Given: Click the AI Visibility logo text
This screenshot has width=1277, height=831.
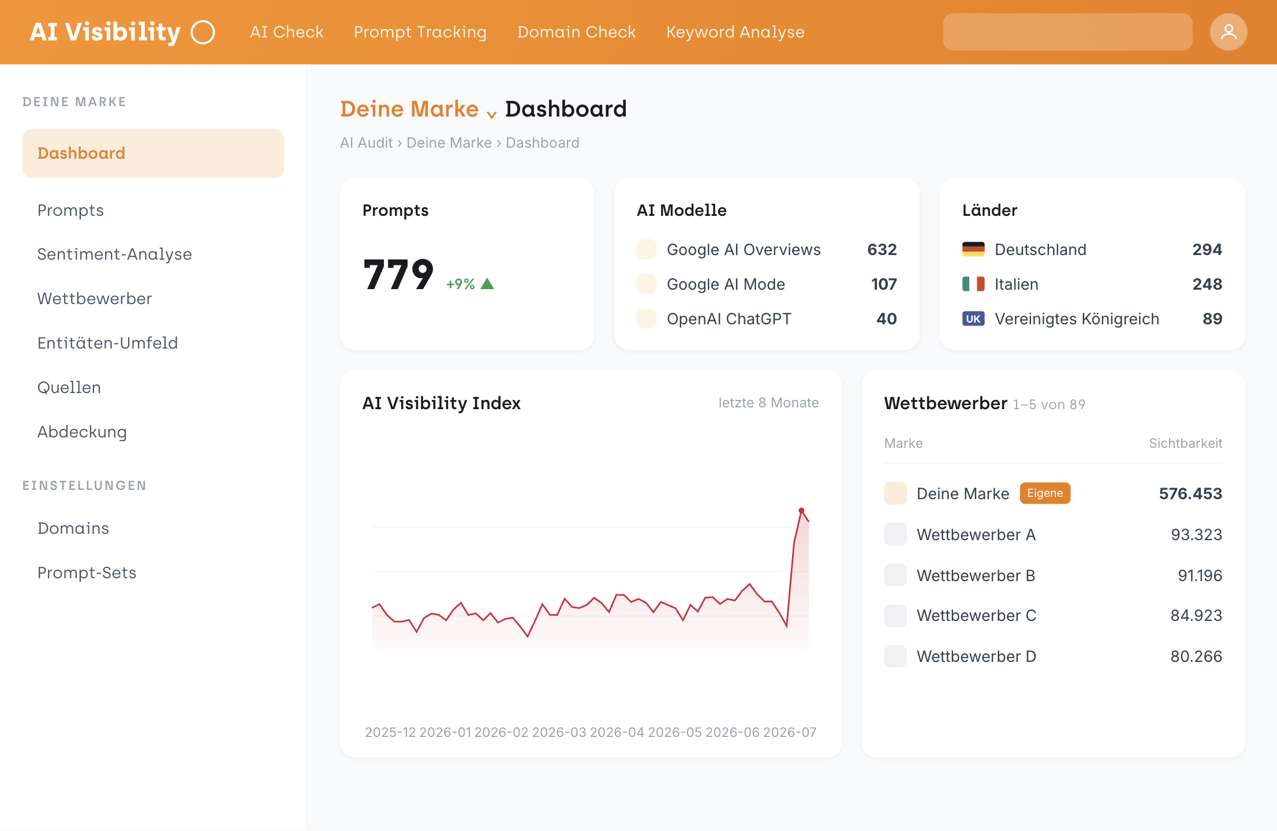Looking at the screenshot, I should click(105, 32).
